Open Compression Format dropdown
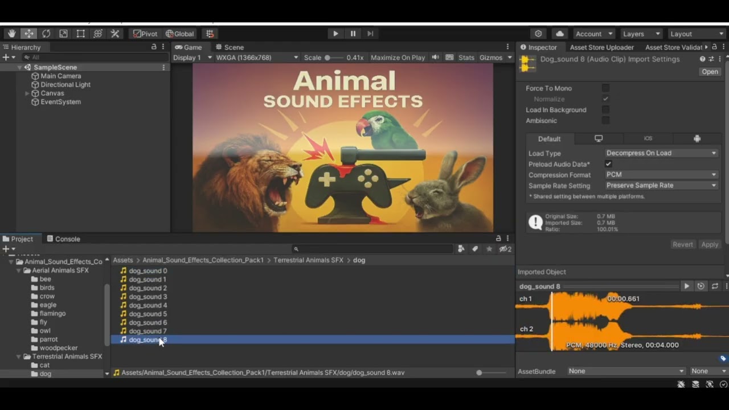The width and height of the screenshot is (729, 410). click(661, 175)
